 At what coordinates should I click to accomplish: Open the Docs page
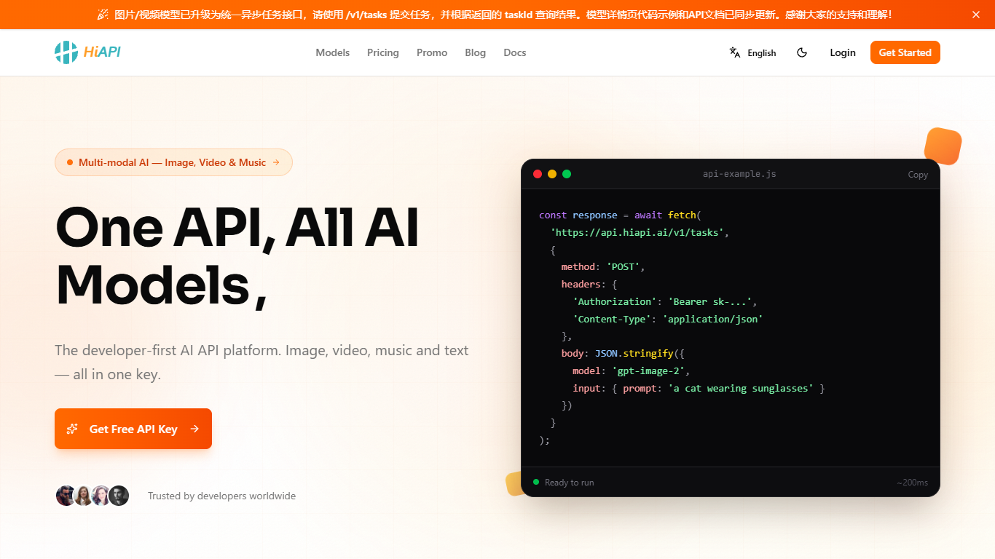515,52
